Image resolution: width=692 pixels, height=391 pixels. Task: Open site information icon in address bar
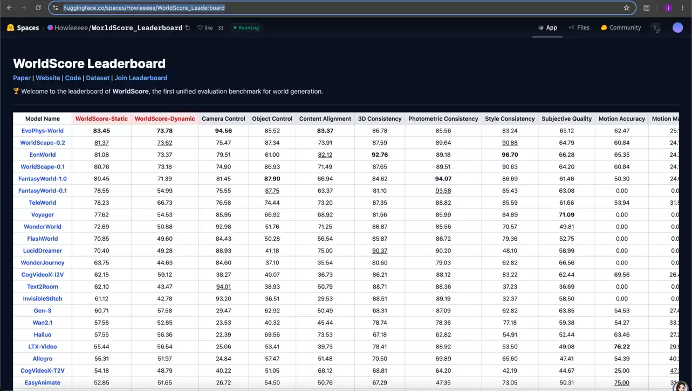tap(56, 8)
